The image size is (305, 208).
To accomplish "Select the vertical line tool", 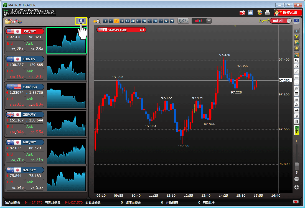I will (297, 83).
